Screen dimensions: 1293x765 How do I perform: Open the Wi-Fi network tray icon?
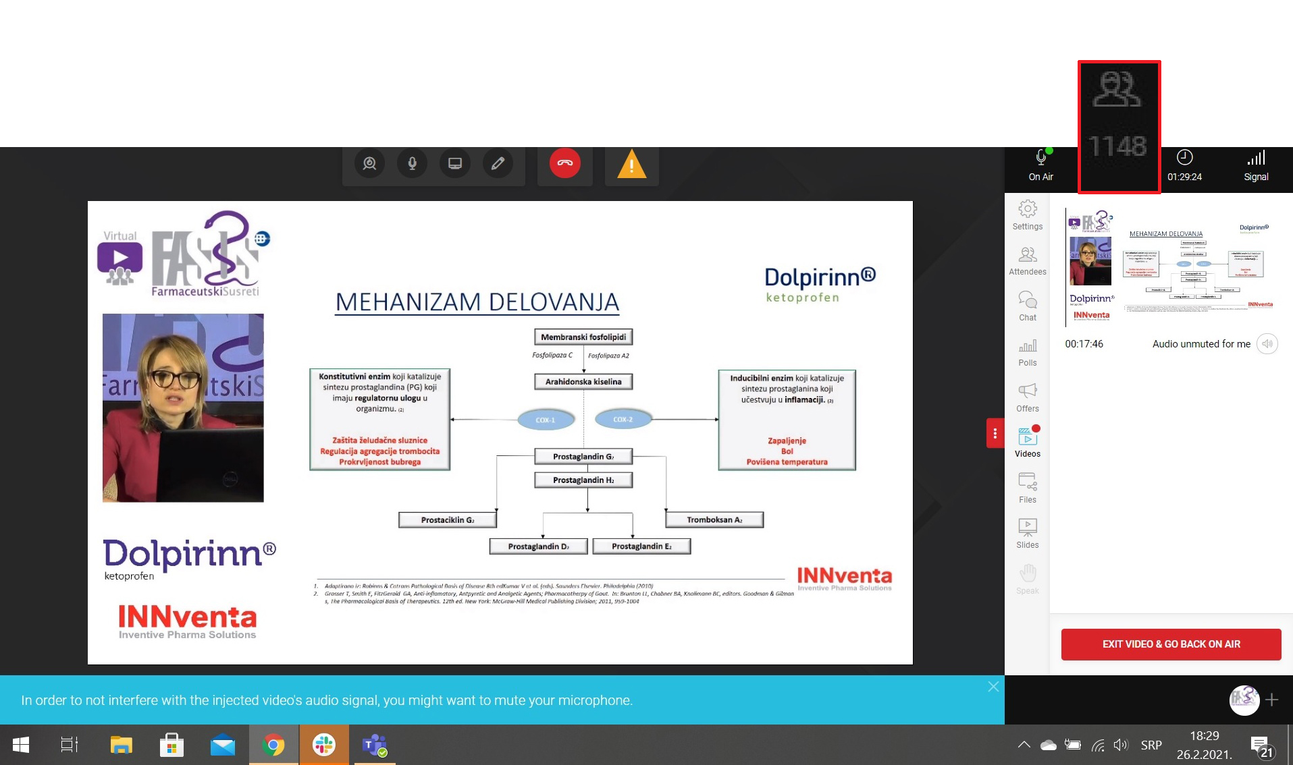click(x=1097, y=745)
